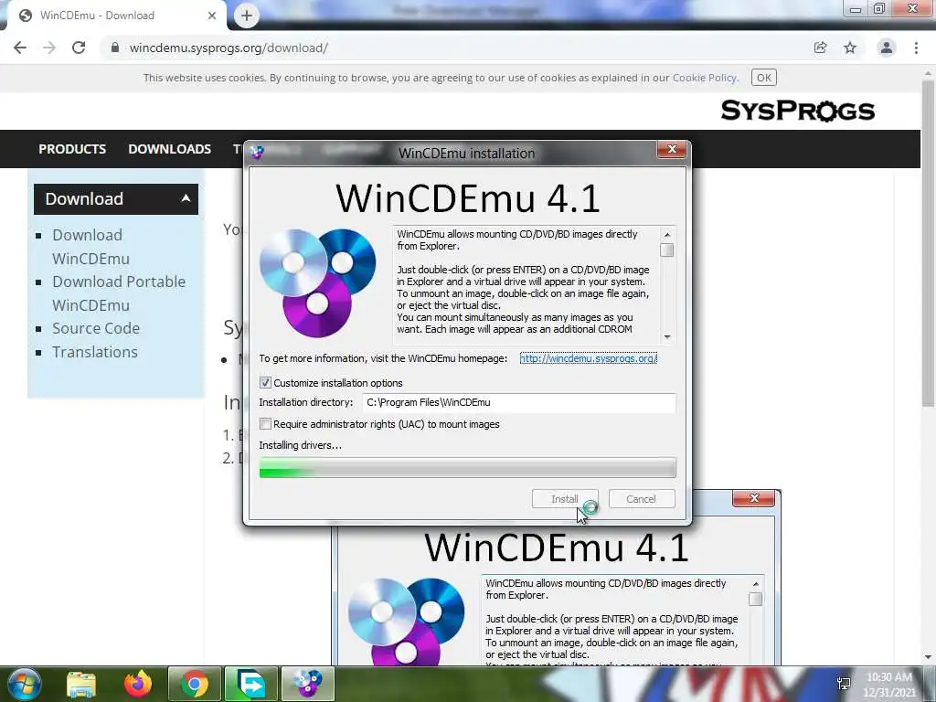Open the Download WinCDEmu sidebar link
The image size is (936, 702).
[90, 247]
